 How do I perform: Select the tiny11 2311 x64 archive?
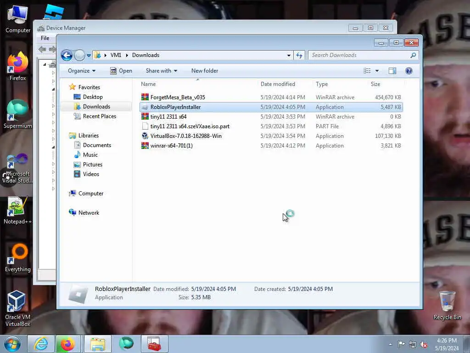pyautogui.click(x=271, y=116)
